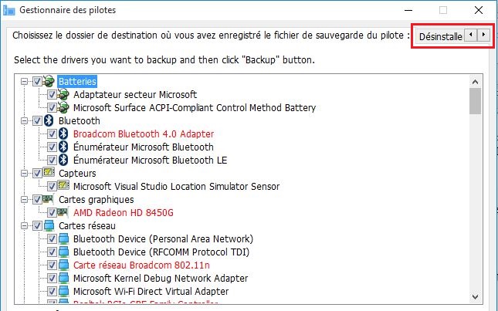Collapse the Capteurs tree node

[x=24, y=174]
